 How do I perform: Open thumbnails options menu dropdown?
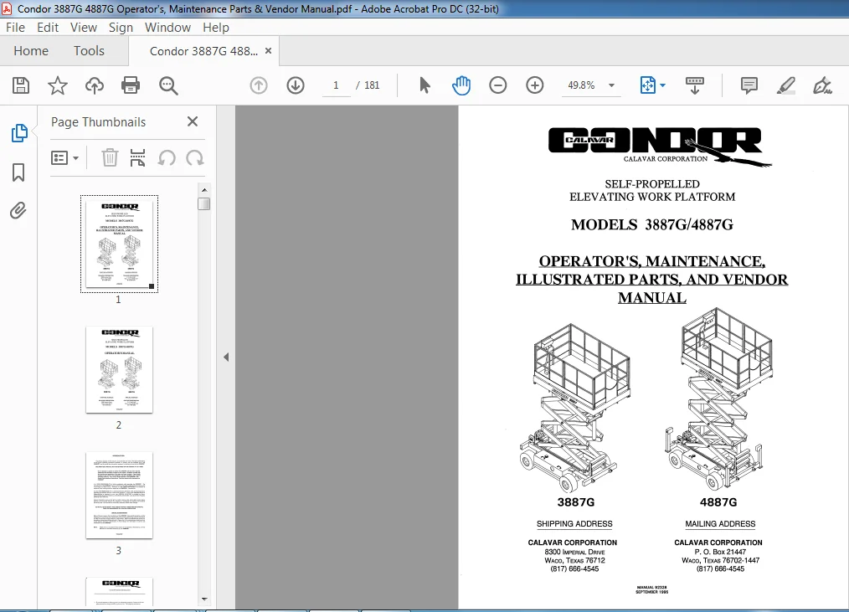64,157
